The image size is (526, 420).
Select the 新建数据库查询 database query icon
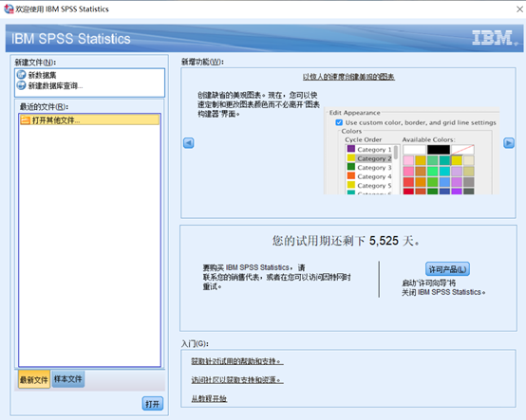point(21,85)
